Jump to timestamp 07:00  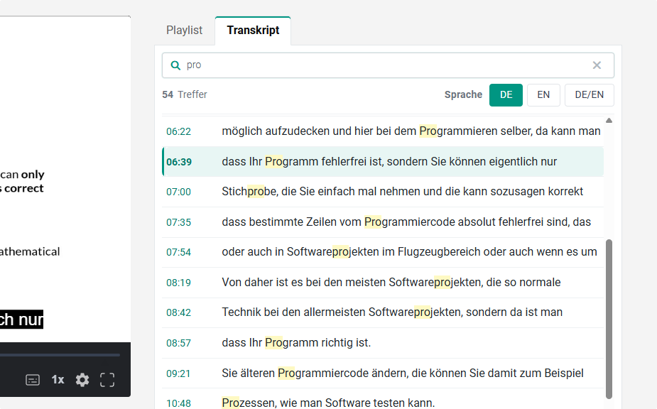[x=178, y=192]
